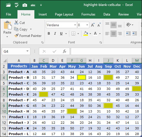Activate Format Painter

click(x=28, y=36)
